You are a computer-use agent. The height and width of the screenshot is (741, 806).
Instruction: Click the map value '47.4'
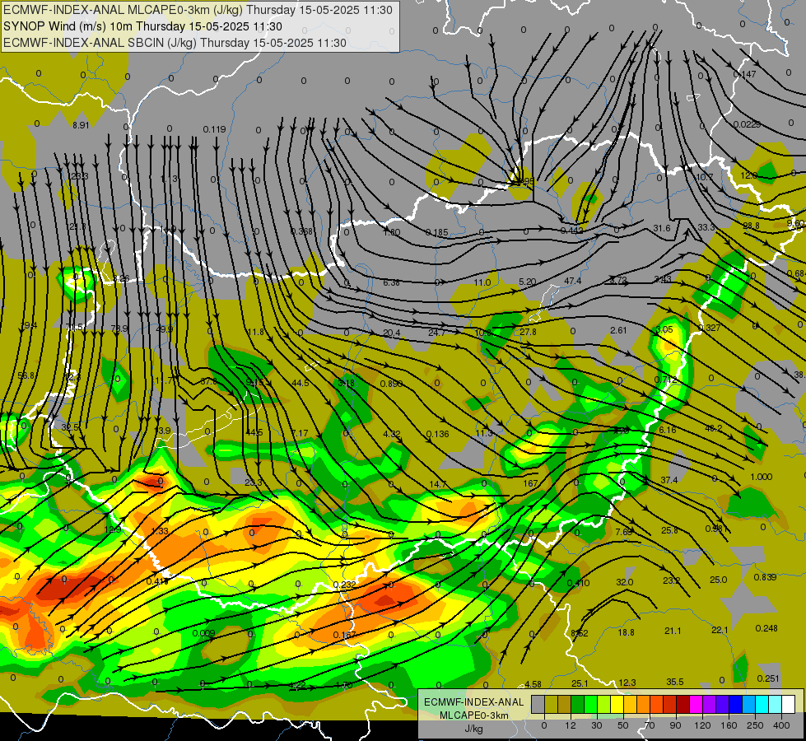tap(573, 281)
